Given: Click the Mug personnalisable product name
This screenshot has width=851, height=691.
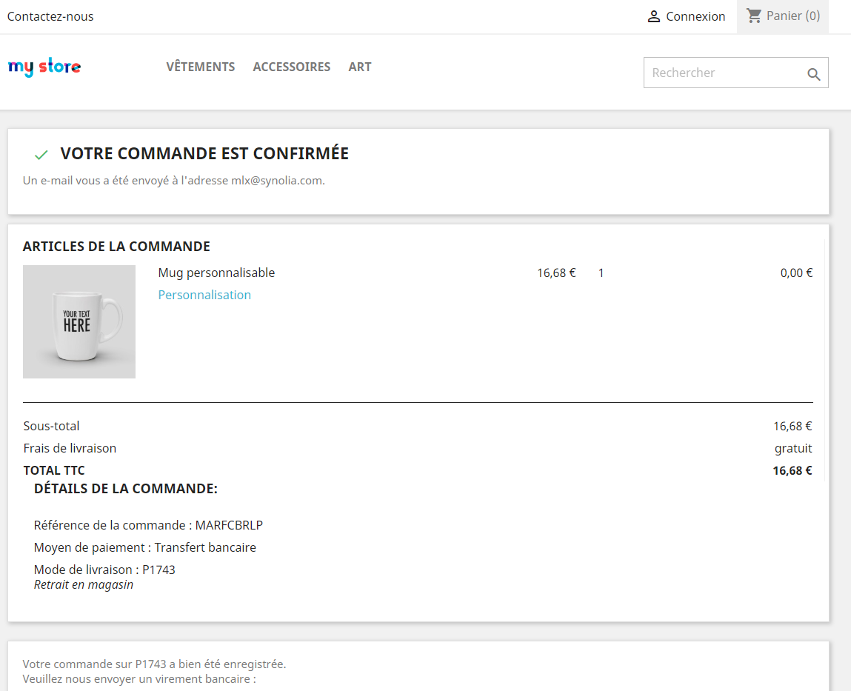Looking at the screenshot, I should 216,273.
